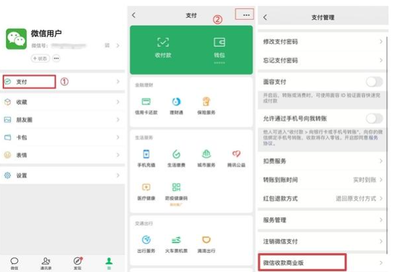Expand 修改支付密码 row chevron
This screenshot has width=394, height=272.
pos(381,41)
